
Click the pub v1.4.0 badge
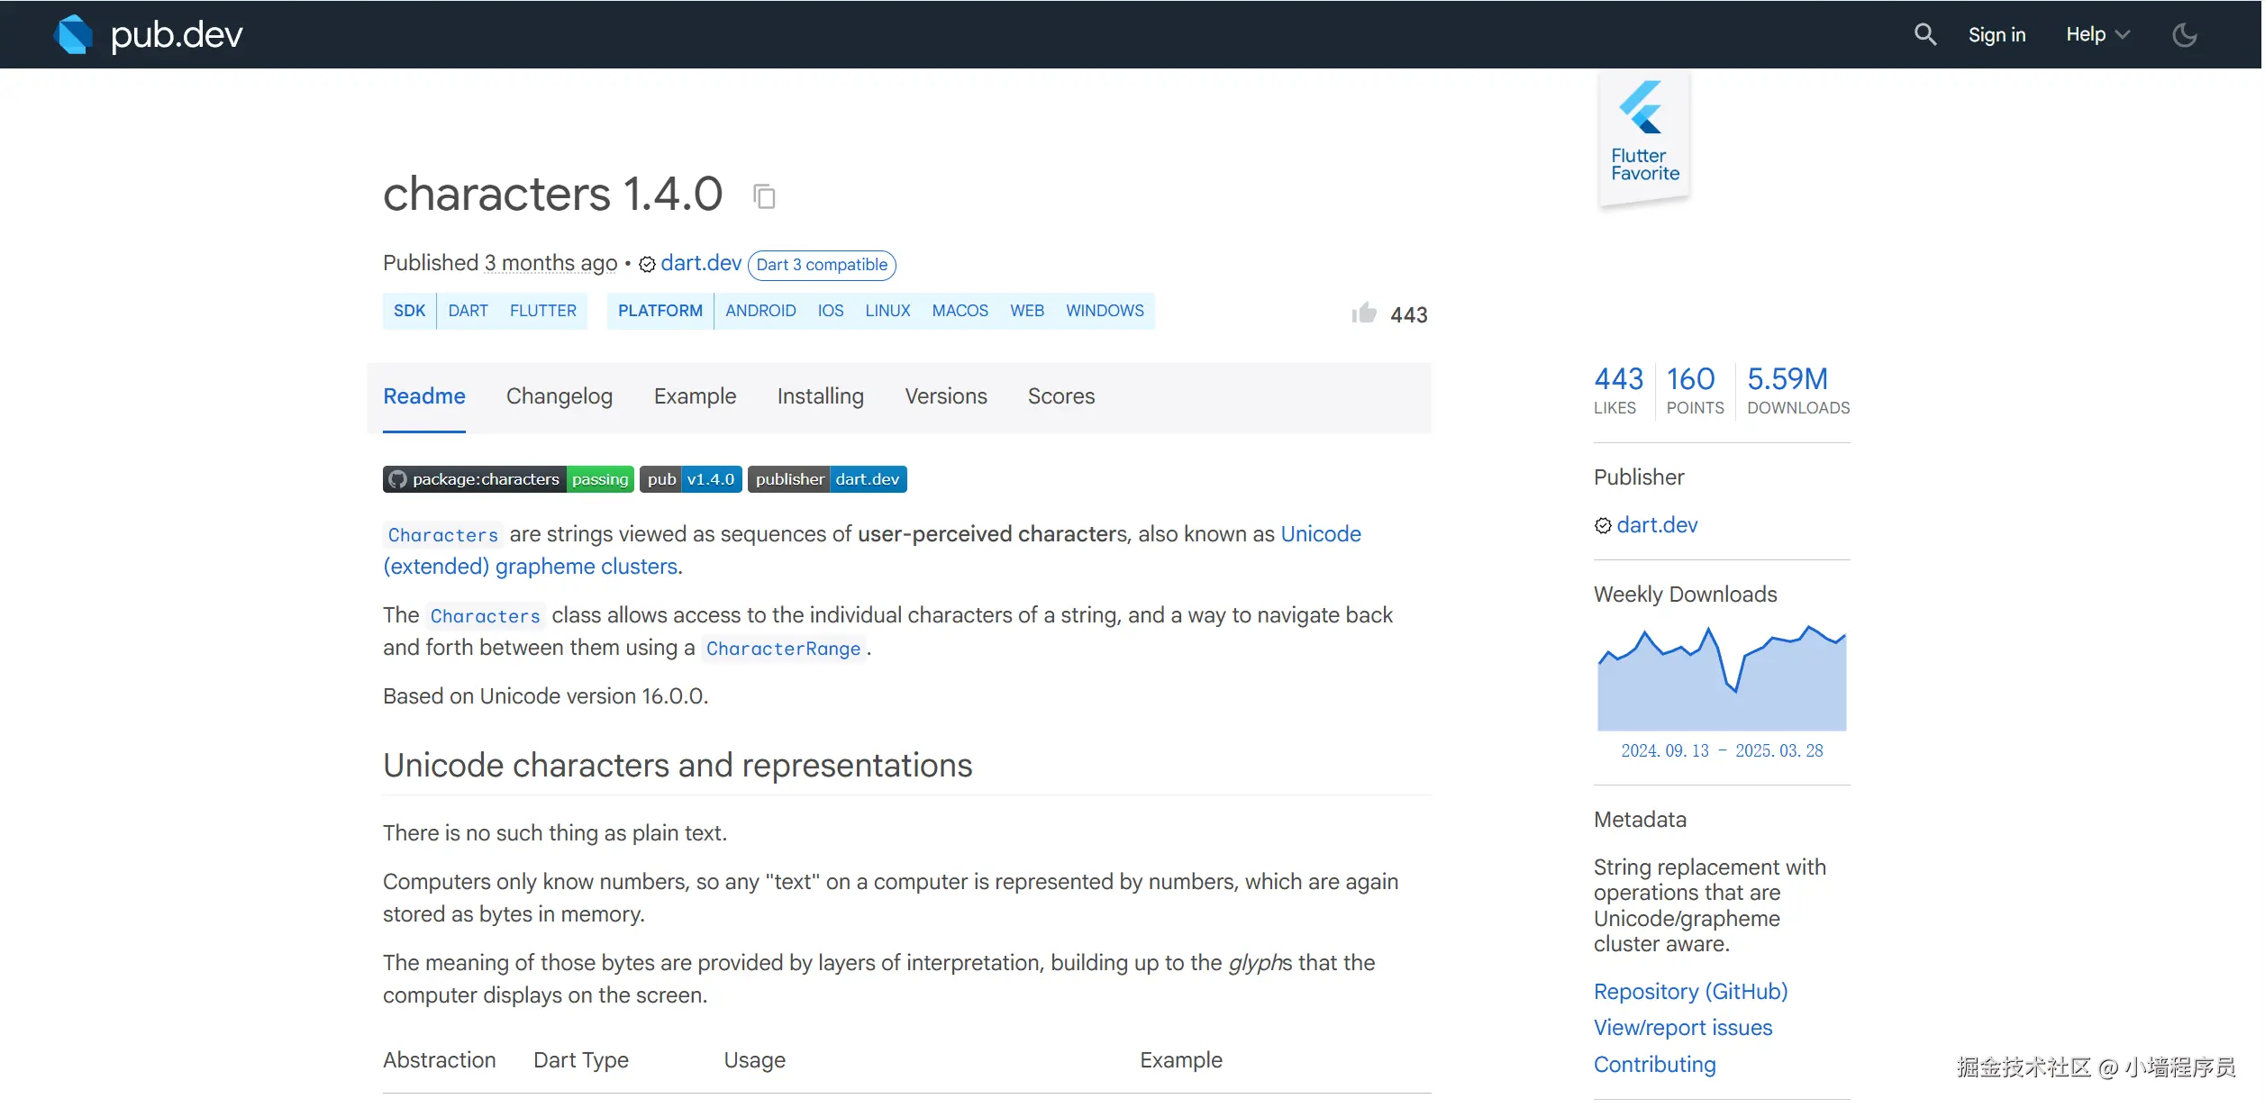[x=691, y=480]
